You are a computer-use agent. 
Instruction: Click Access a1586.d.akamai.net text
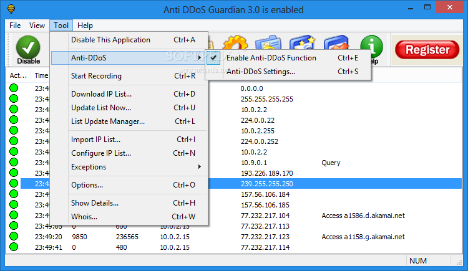[x=363, y=216]
